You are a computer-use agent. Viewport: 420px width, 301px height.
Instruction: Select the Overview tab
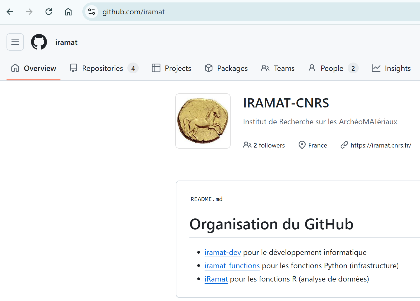click(x=34, y=68)
